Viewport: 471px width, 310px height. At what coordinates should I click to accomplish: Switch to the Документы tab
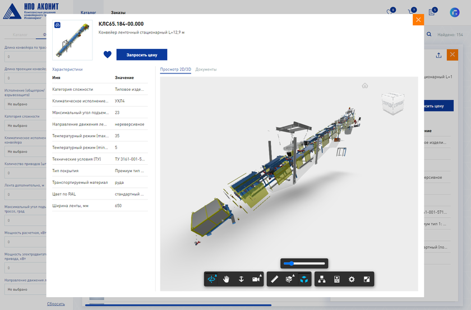(206, 70)
